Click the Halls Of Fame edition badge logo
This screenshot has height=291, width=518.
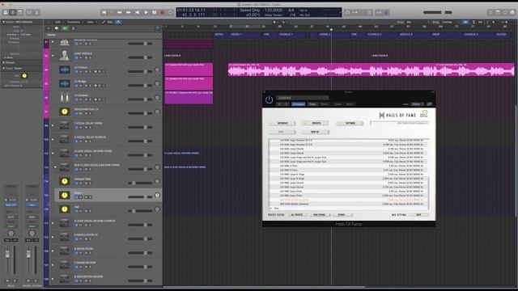424,114
